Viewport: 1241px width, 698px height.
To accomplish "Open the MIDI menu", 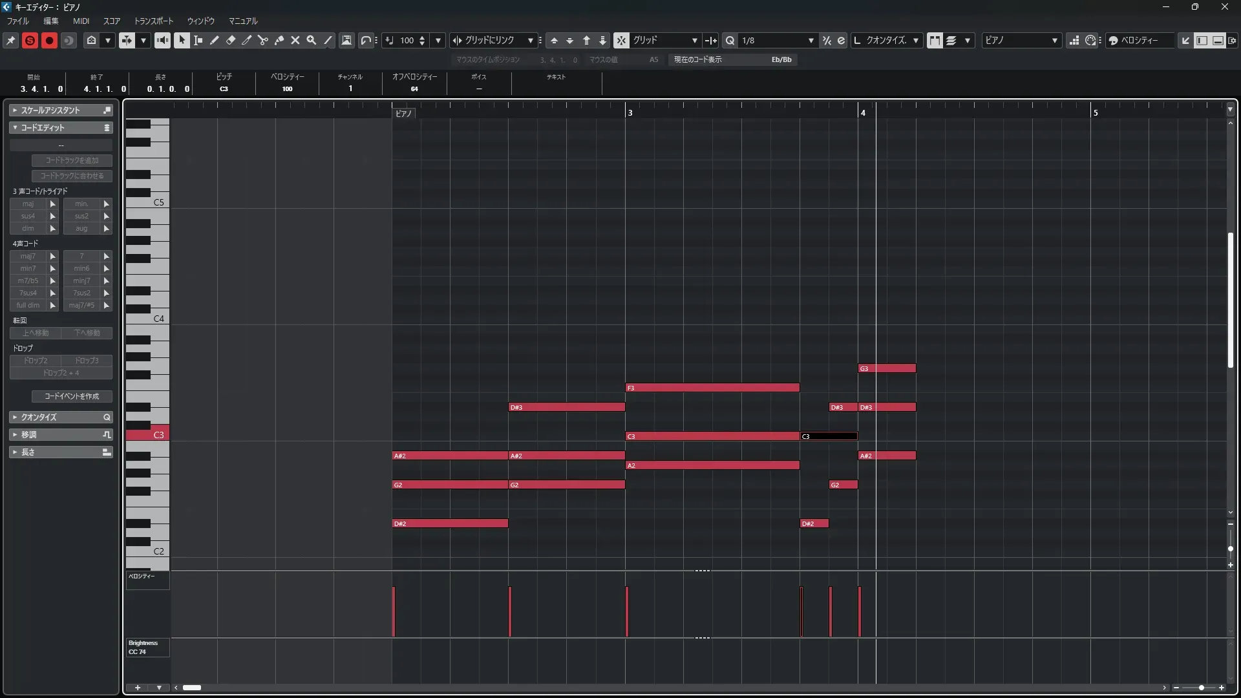I will coord(81,21).
